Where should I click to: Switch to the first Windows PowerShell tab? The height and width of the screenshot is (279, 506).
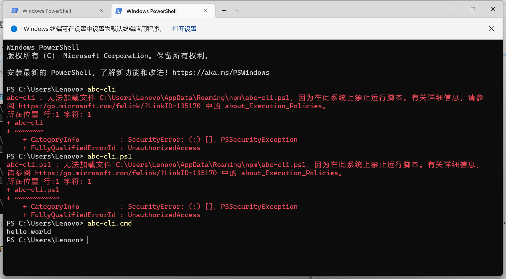coord(57,11)
